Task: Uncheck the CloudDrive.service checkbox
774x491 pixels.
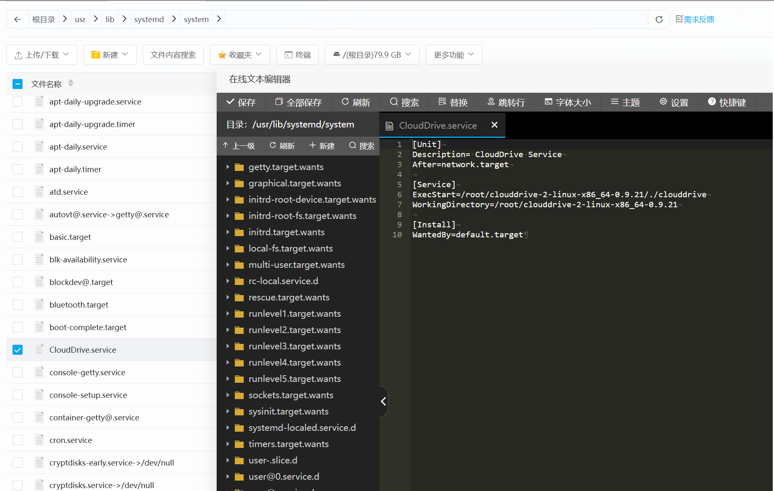Action: (18, 350)
